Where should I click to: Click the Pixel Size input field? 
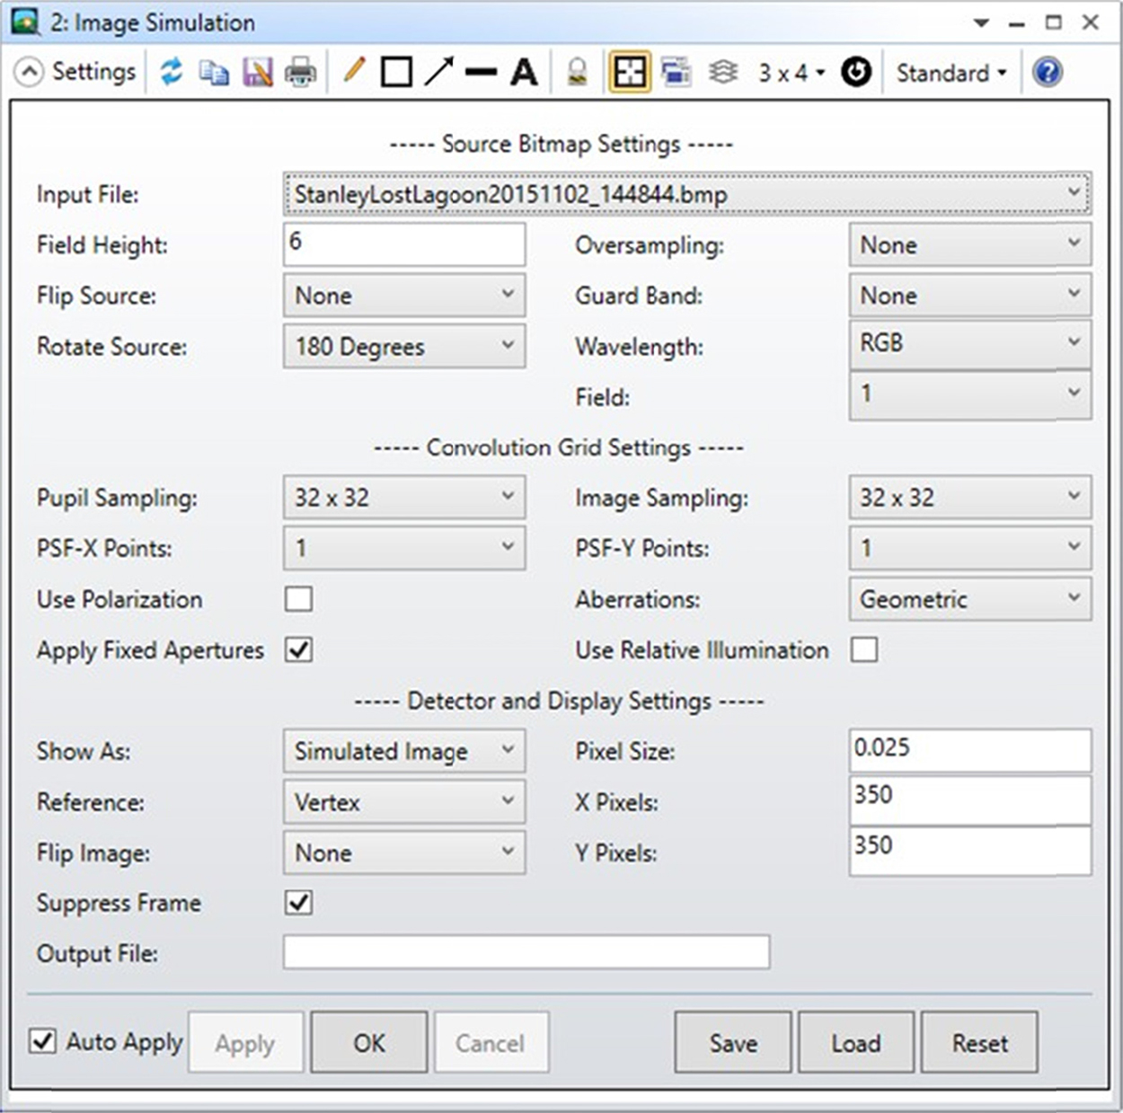click(x=969, y=750)
